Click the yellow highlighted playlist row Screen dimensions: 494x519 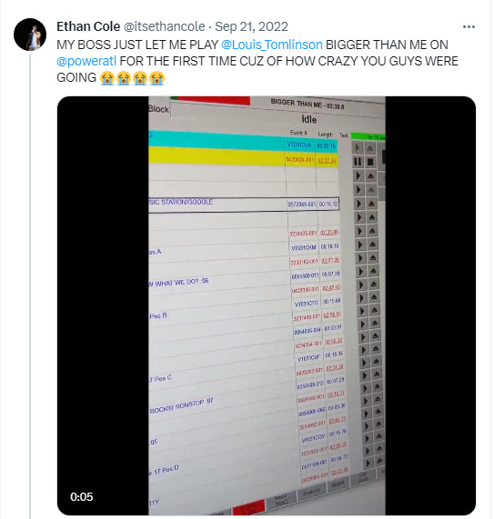point(243,157)
